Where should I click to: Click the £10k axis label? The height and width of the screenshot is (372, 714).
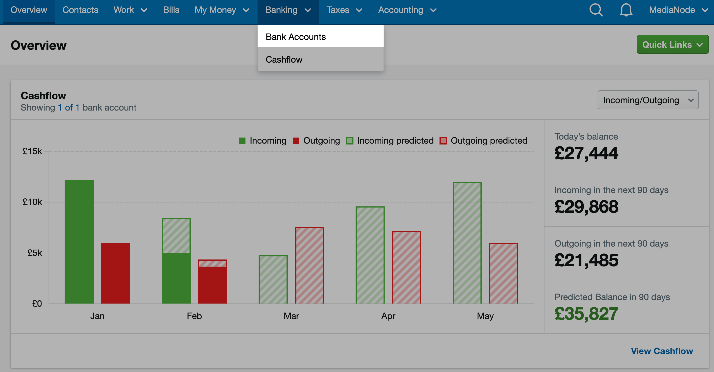click(x=32, y=202)
